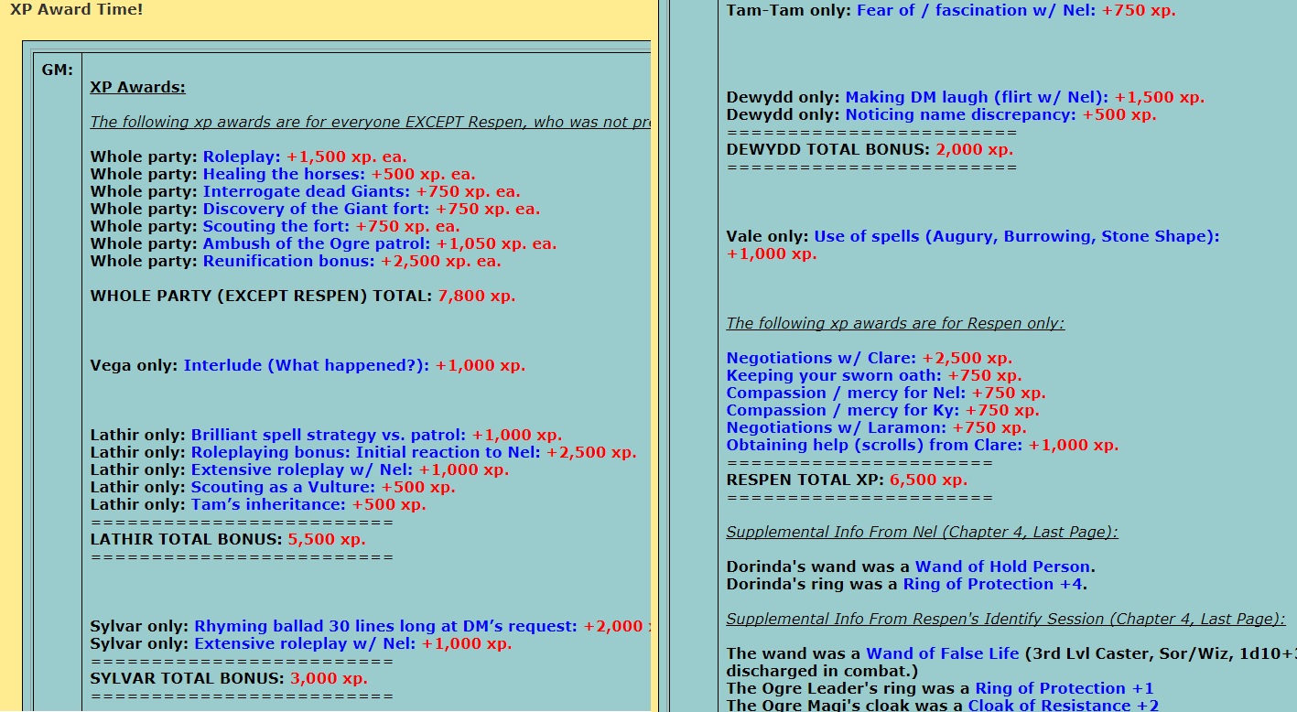Click 'Fear of / fascination w/ Nel:' text

tap(977, 11)
